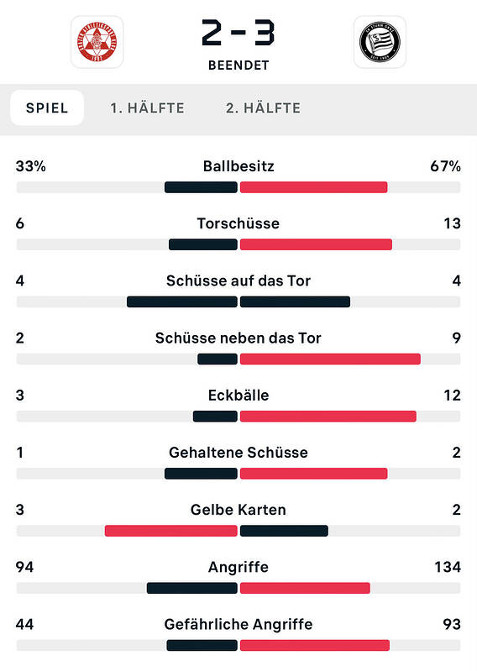
Task: Click the Schüsse auf das Tor bar
Action: 238,302
